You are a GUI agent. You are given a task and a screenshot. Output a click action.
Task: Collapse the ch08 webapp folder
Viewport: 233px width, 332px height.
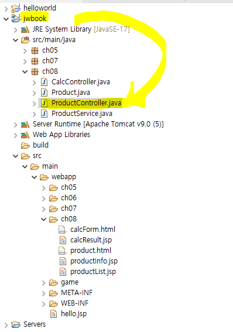coord(43,219)
